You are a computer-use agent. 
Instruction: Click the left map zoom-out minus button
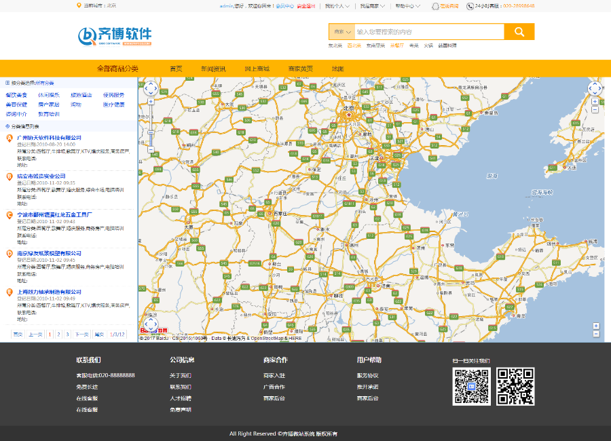click(151, 149)
